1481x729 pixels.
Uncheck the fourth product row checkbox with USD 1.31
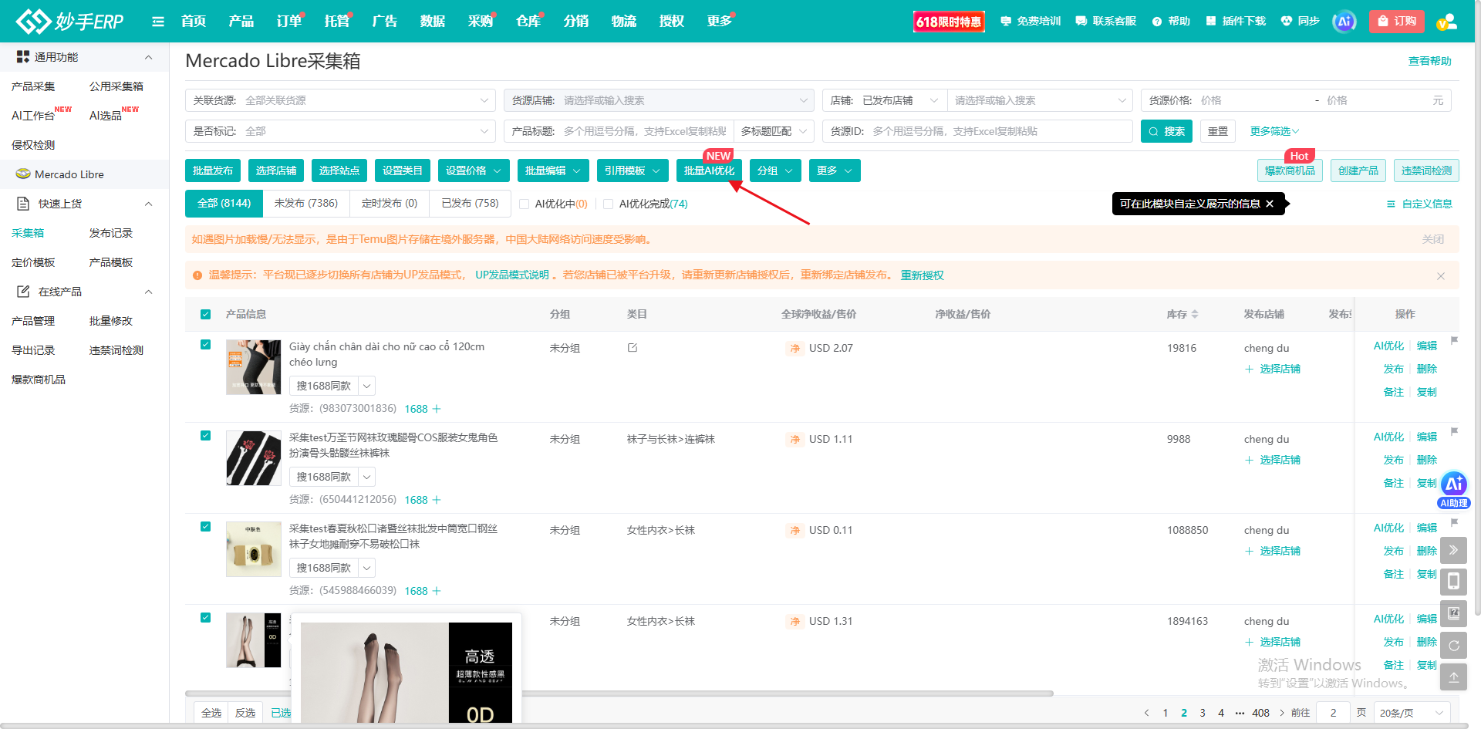205,618
